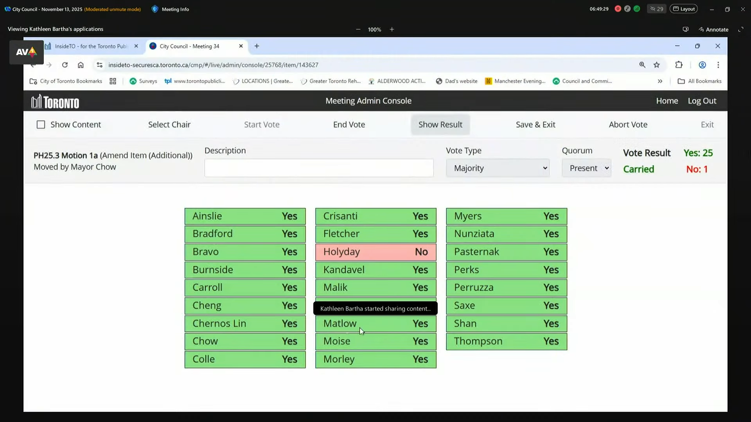This screenshot has height=422, width=751.
Task: Toggle Holyday's vote entry
Action: point(375,252)
